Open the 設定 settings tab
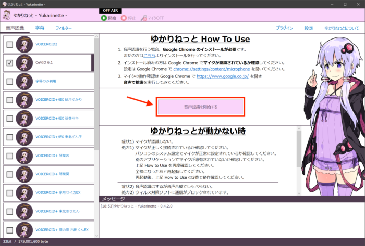The image size is (365, 246). click(x=309, y=28)
